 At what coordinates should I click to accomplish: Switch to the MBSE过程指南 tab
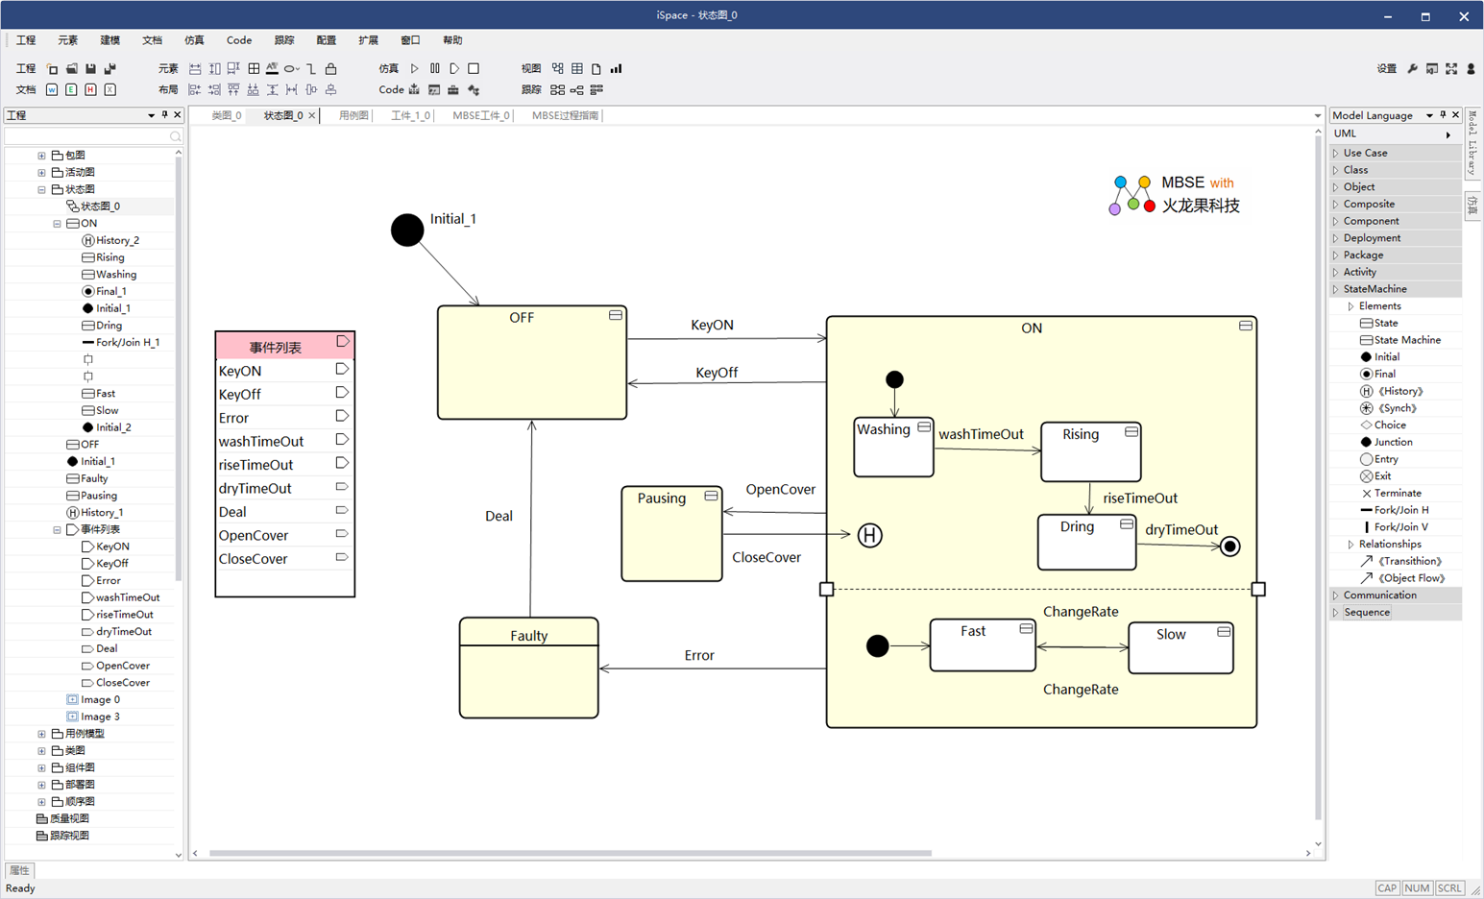(566, 115)
